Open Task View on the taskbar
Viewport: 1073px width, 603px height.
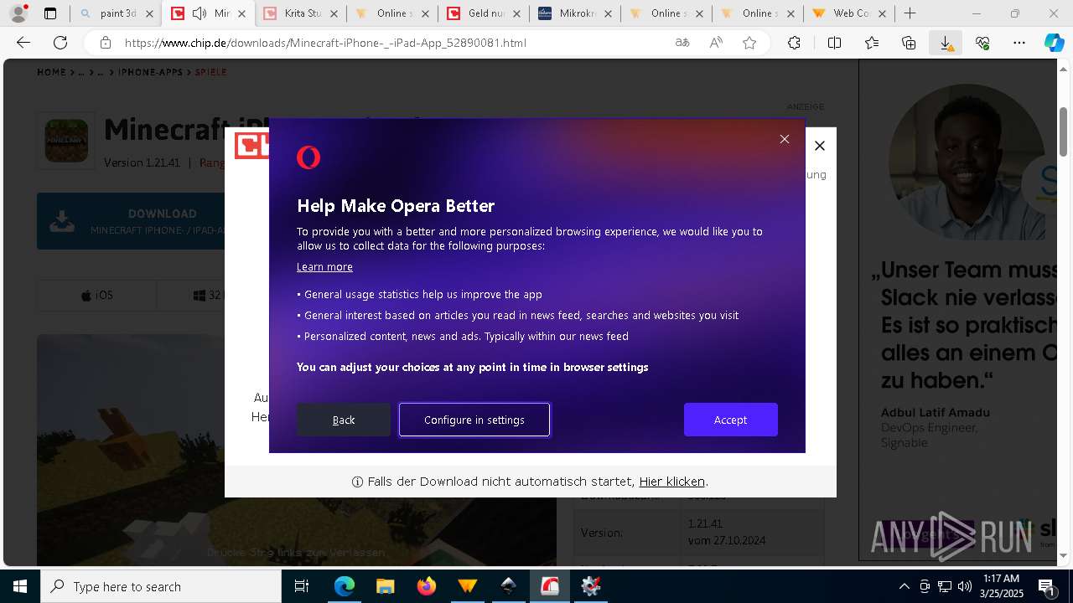pyautogui.click(x=302, y=586)
